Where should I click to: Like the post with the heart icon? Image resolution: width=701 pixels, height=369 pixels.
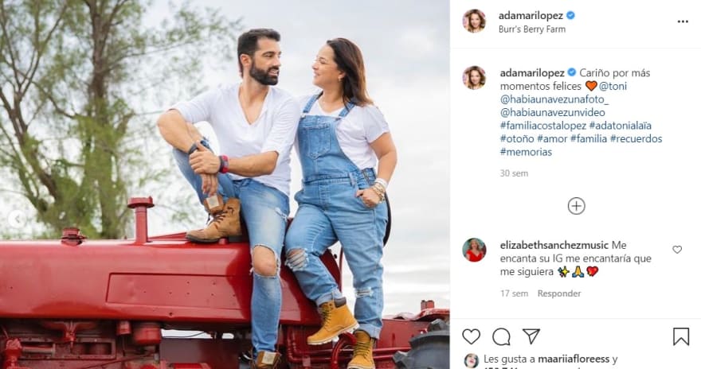click(471, 336)
